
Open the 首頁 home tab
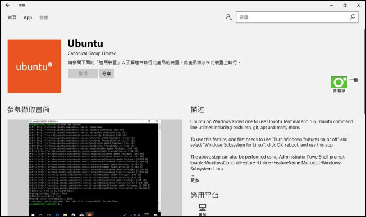point(12,17)
